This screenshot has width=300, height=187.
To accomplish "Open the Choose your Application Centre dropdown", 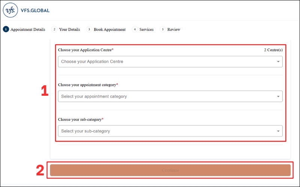I will coord(165,61).
